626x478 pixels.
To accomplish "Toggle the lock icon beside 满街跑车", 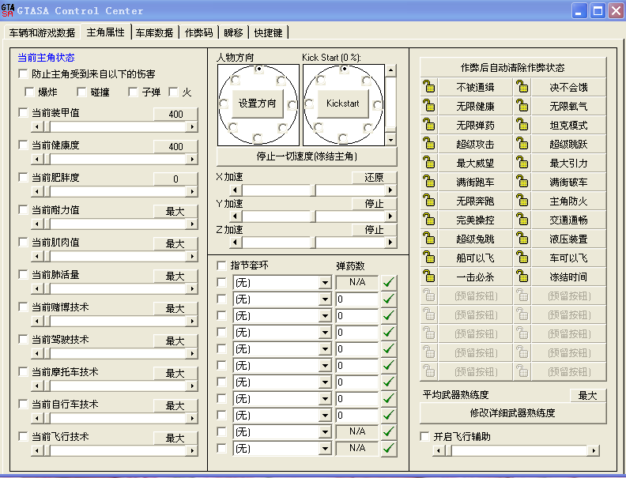I will click(x=429, y=182).
